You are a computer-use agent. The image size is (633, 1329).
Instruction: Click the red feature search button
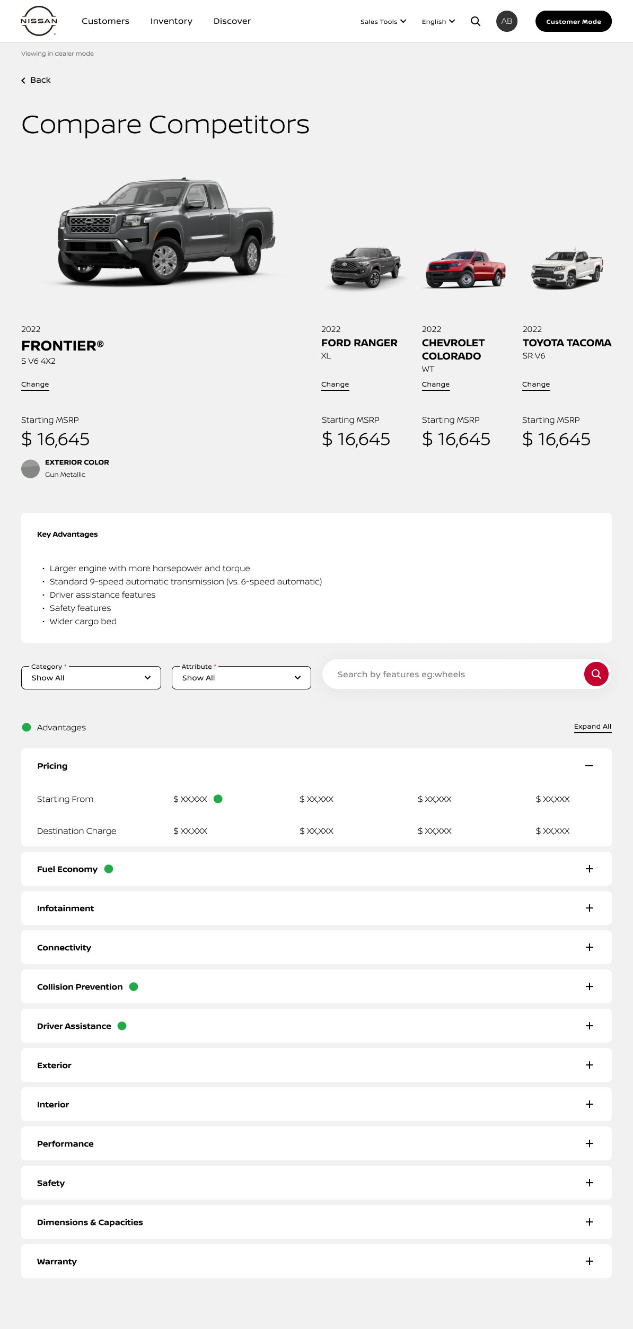click(x=596, y=674)
